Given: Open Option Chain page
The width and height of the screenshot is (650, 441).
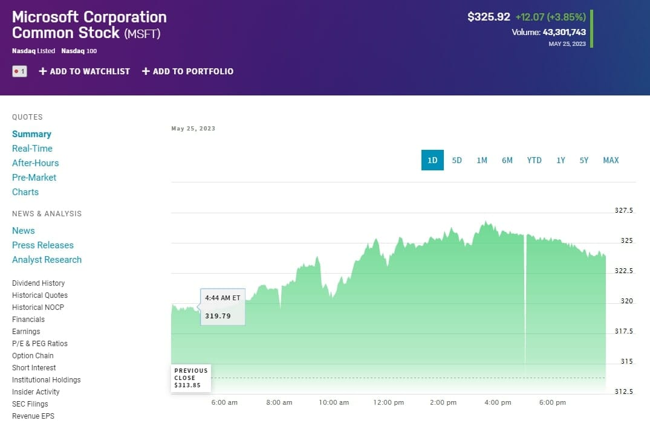Looking at the screenshot, I should tap(33, 356).
